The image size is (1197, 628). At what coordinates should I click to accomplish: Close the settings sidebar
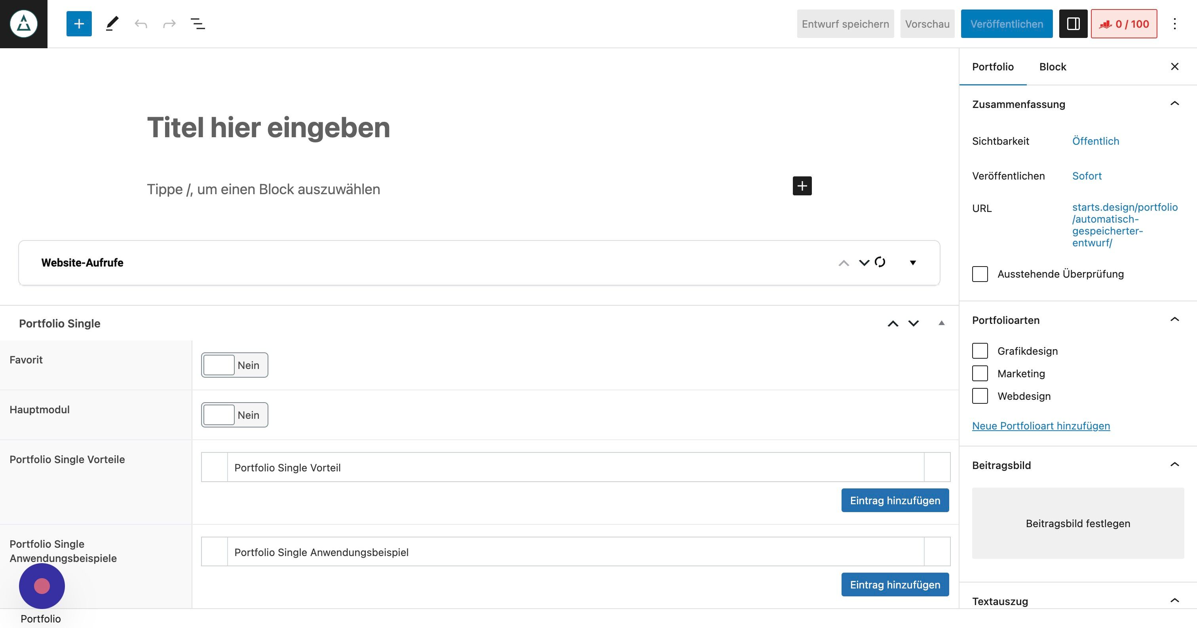(1174, 66)
